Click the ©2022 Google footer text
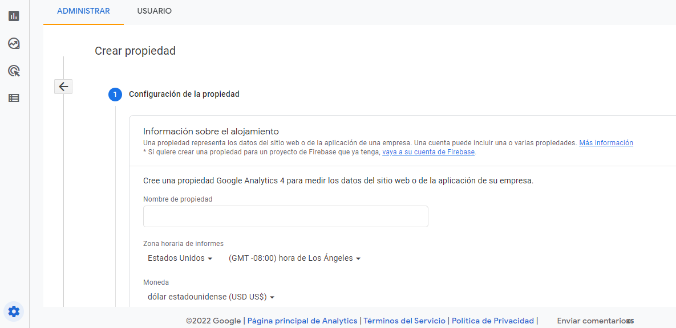 pyautogui.click(x=213, y=321)
